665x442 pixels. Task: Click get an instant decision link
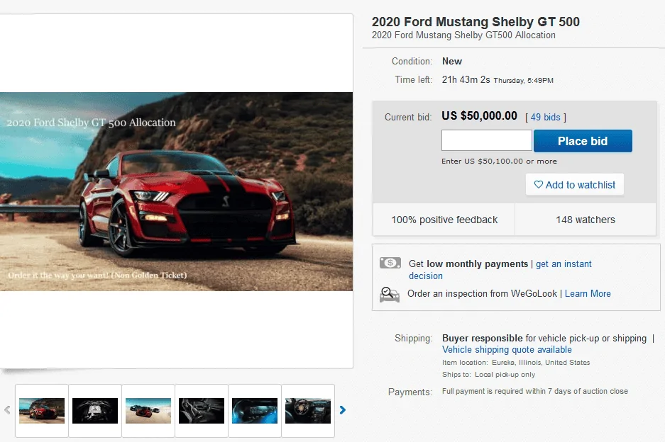500,270
